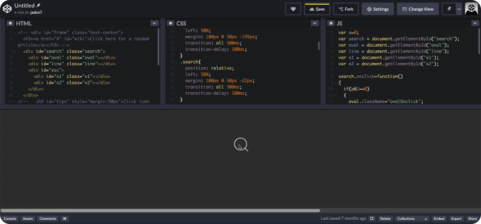Open the Assets panel

tap(28, 219)
